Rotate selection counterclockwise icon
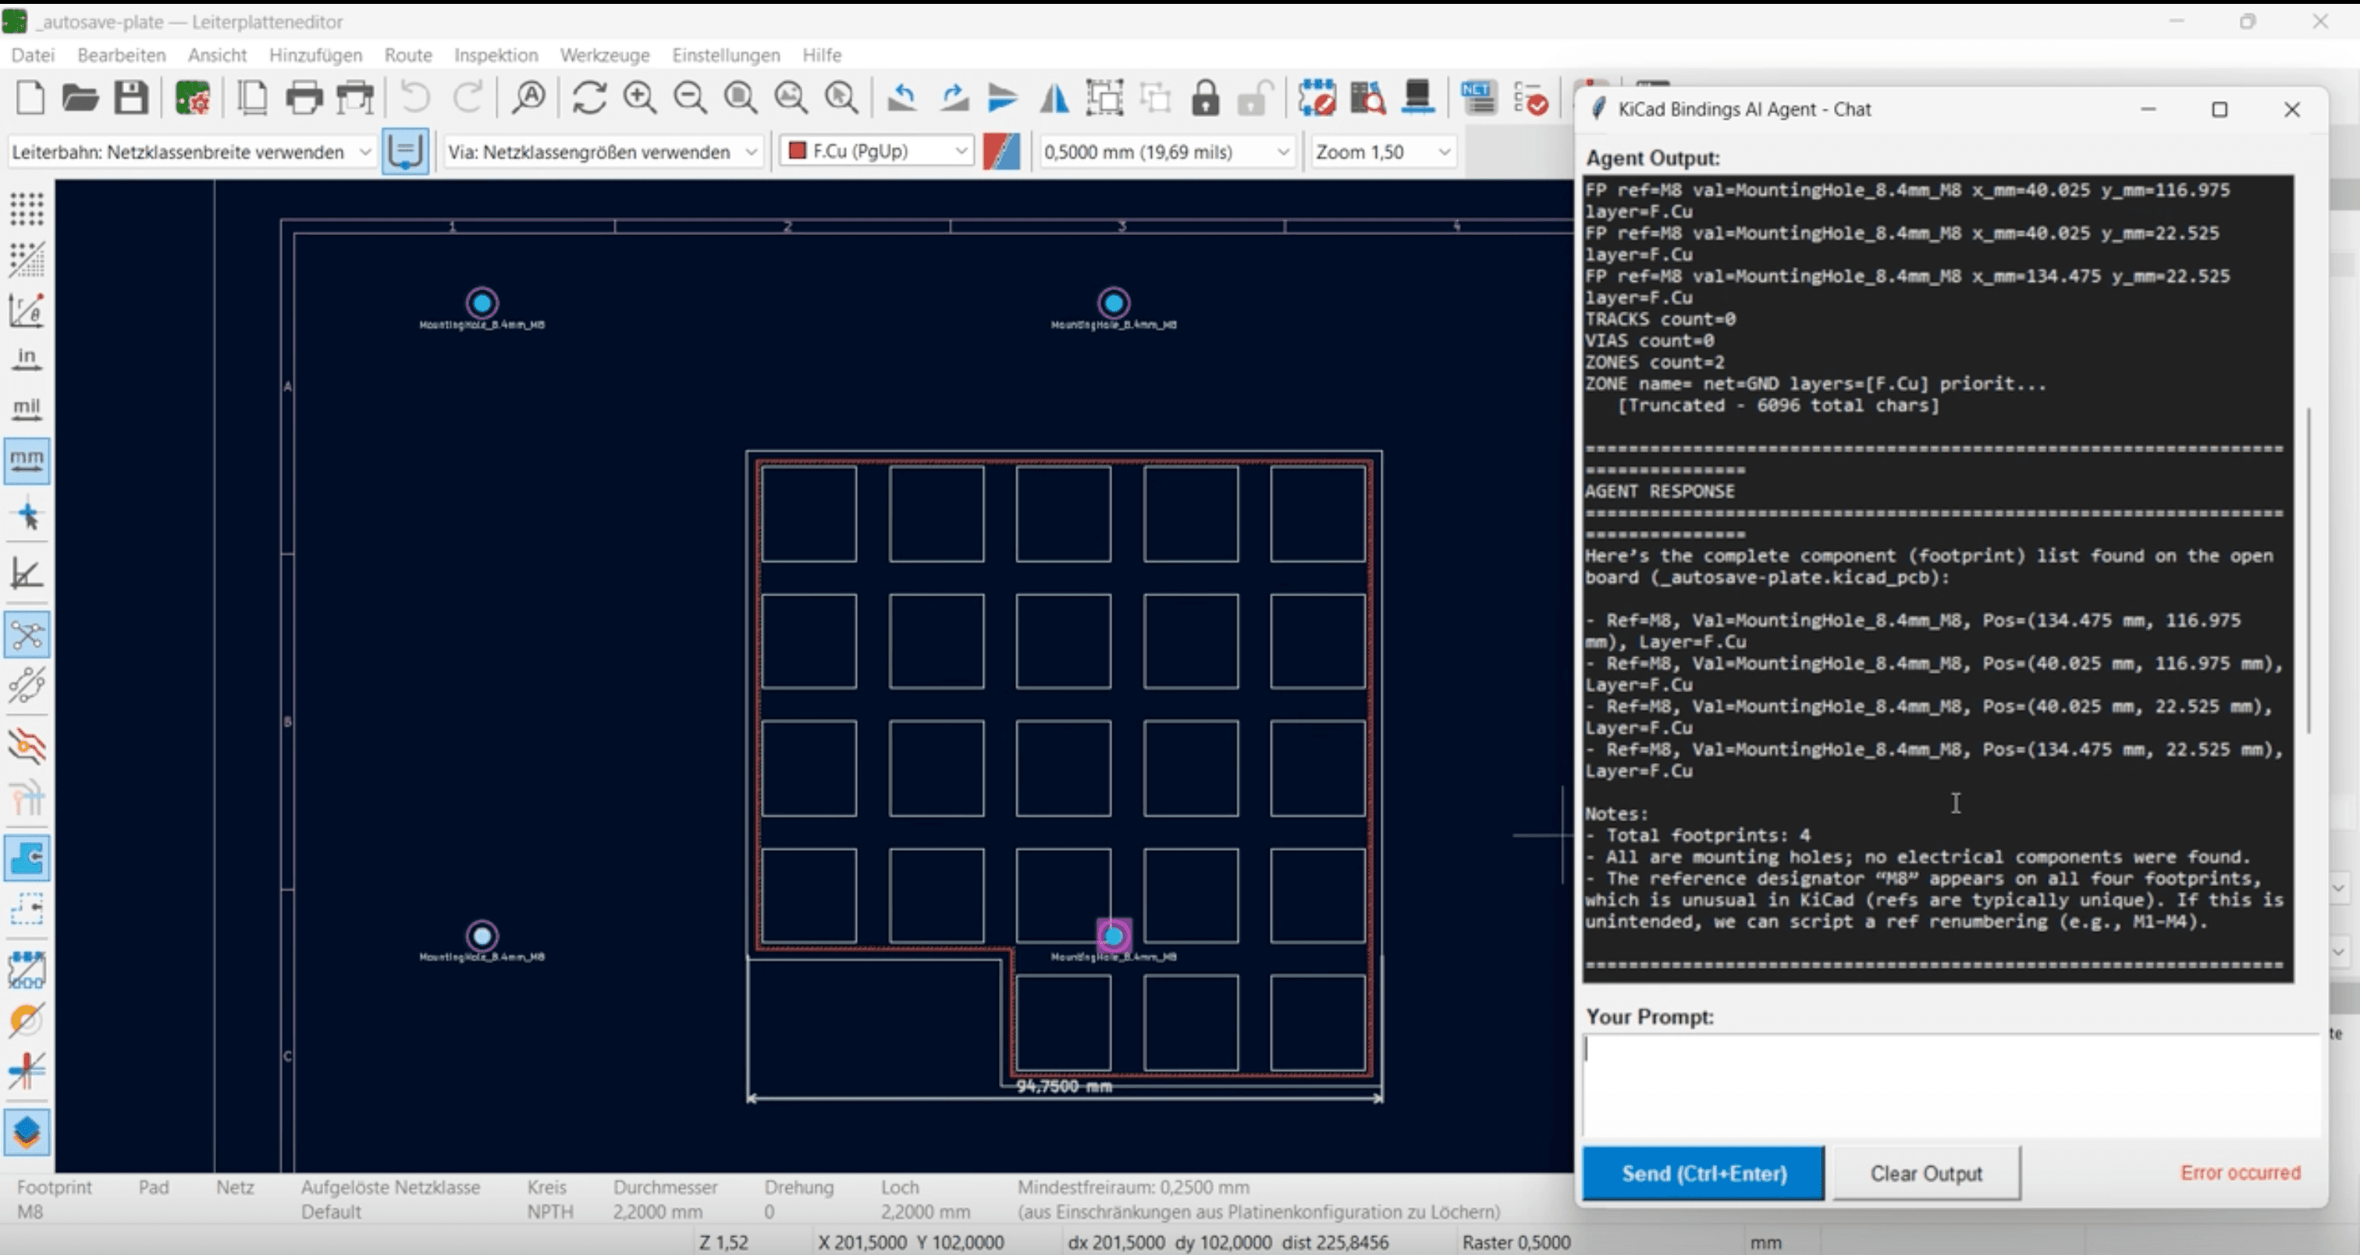 pyautogui.click(x=902, y=97)
